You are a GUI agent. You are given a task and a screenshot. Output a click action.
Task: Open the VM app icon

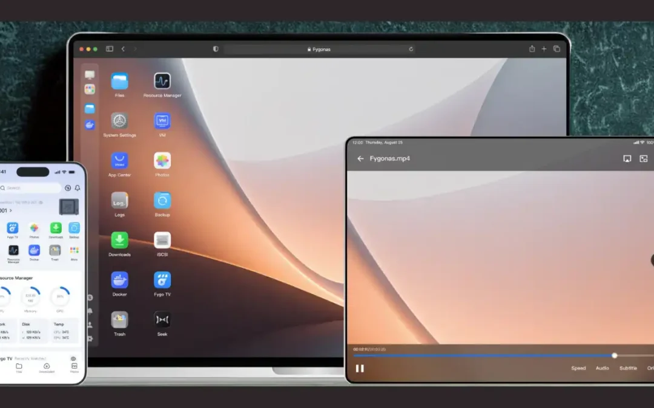pyautogui.click(x=162, y=121)
